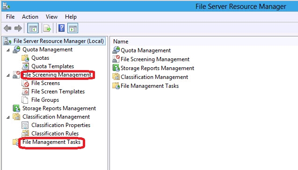Click the Forward arrow toolbar icon
The width and height of the screenshot is (298, 170).
[x=18, y=28]
